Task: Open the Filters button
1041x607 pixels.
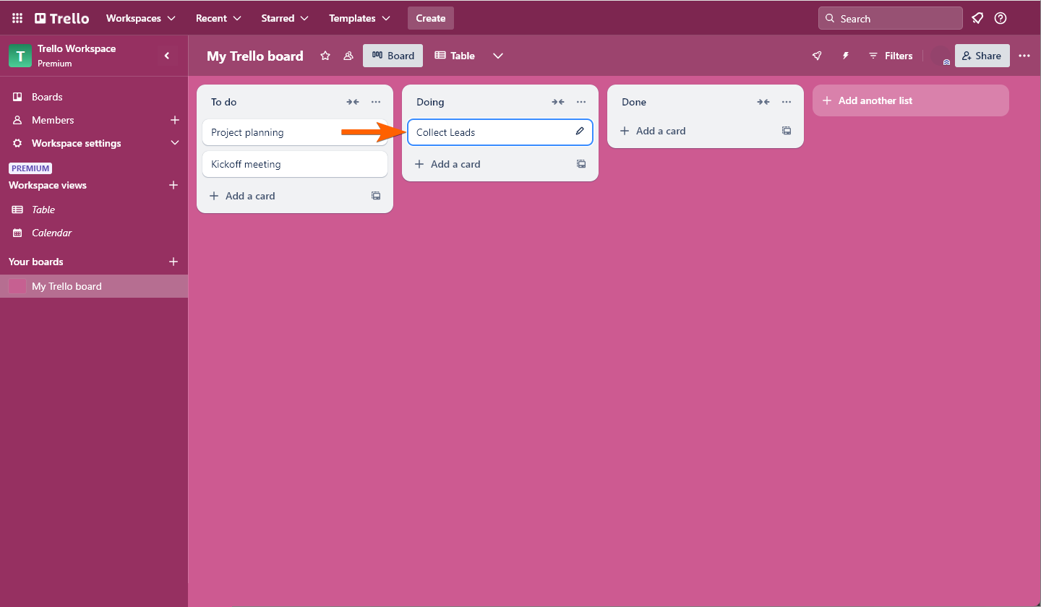Action: tap(891, 56)
